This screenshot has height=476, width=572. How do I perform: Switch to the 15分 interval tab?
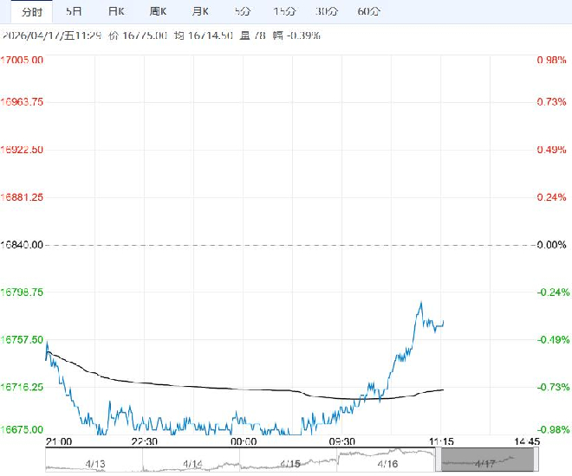[283, 11]
